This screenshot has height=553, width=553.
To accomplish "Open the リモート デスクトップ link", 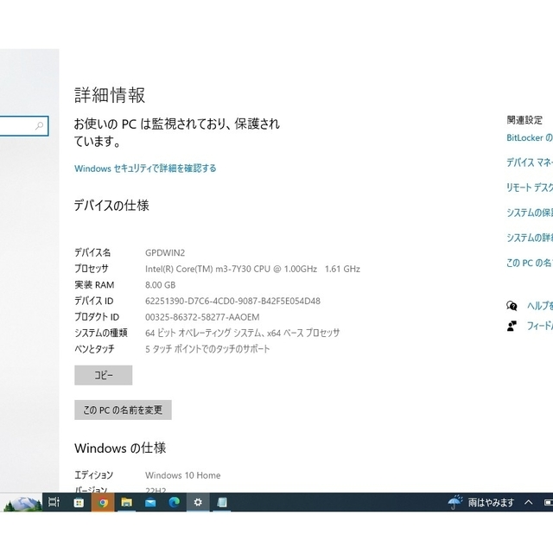I will pyautogui.click(x=530, y=188).
